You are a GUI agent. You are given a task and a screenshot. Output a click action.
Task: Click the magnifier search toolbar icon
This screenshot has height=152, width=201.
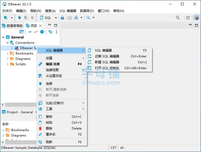click(88, 18)
